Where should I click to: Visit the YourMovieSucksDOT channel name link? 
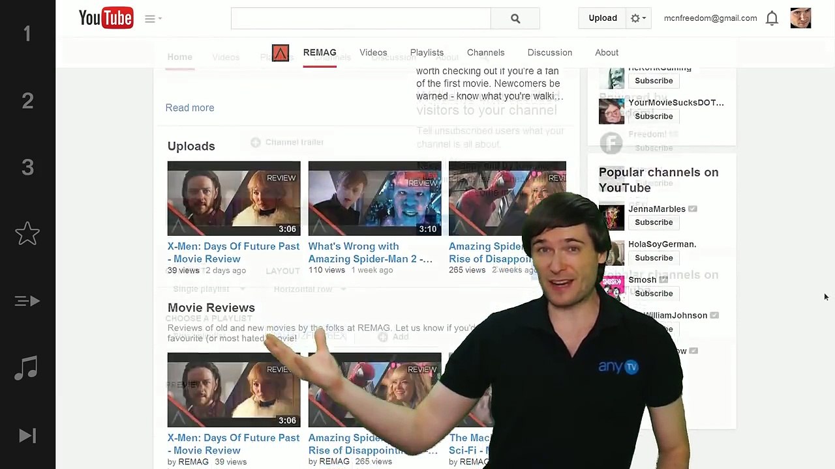coord(676,103)
